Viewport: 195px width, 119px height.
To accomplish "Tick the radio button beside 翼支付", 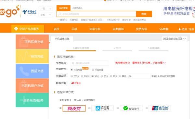I will coord(60,108).
